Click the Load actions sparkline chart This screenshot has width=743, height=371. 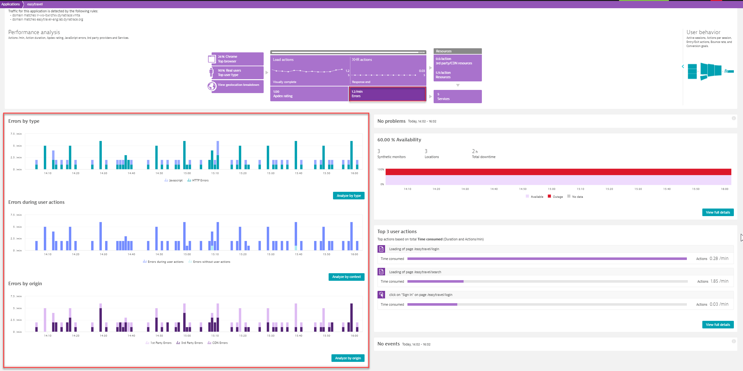pyautogui.click(x=307, y=71)
